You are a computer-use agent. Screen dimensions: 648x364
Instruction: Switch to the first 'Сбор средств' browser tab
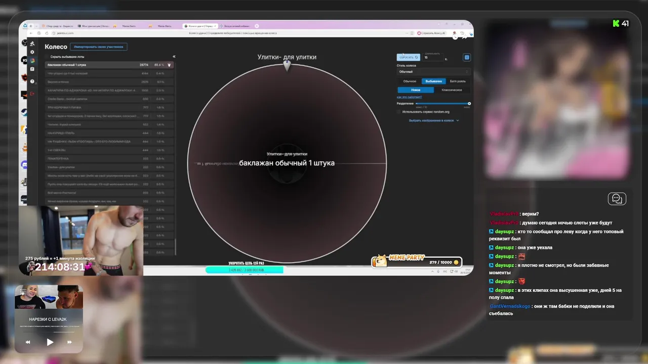[57, 26]
